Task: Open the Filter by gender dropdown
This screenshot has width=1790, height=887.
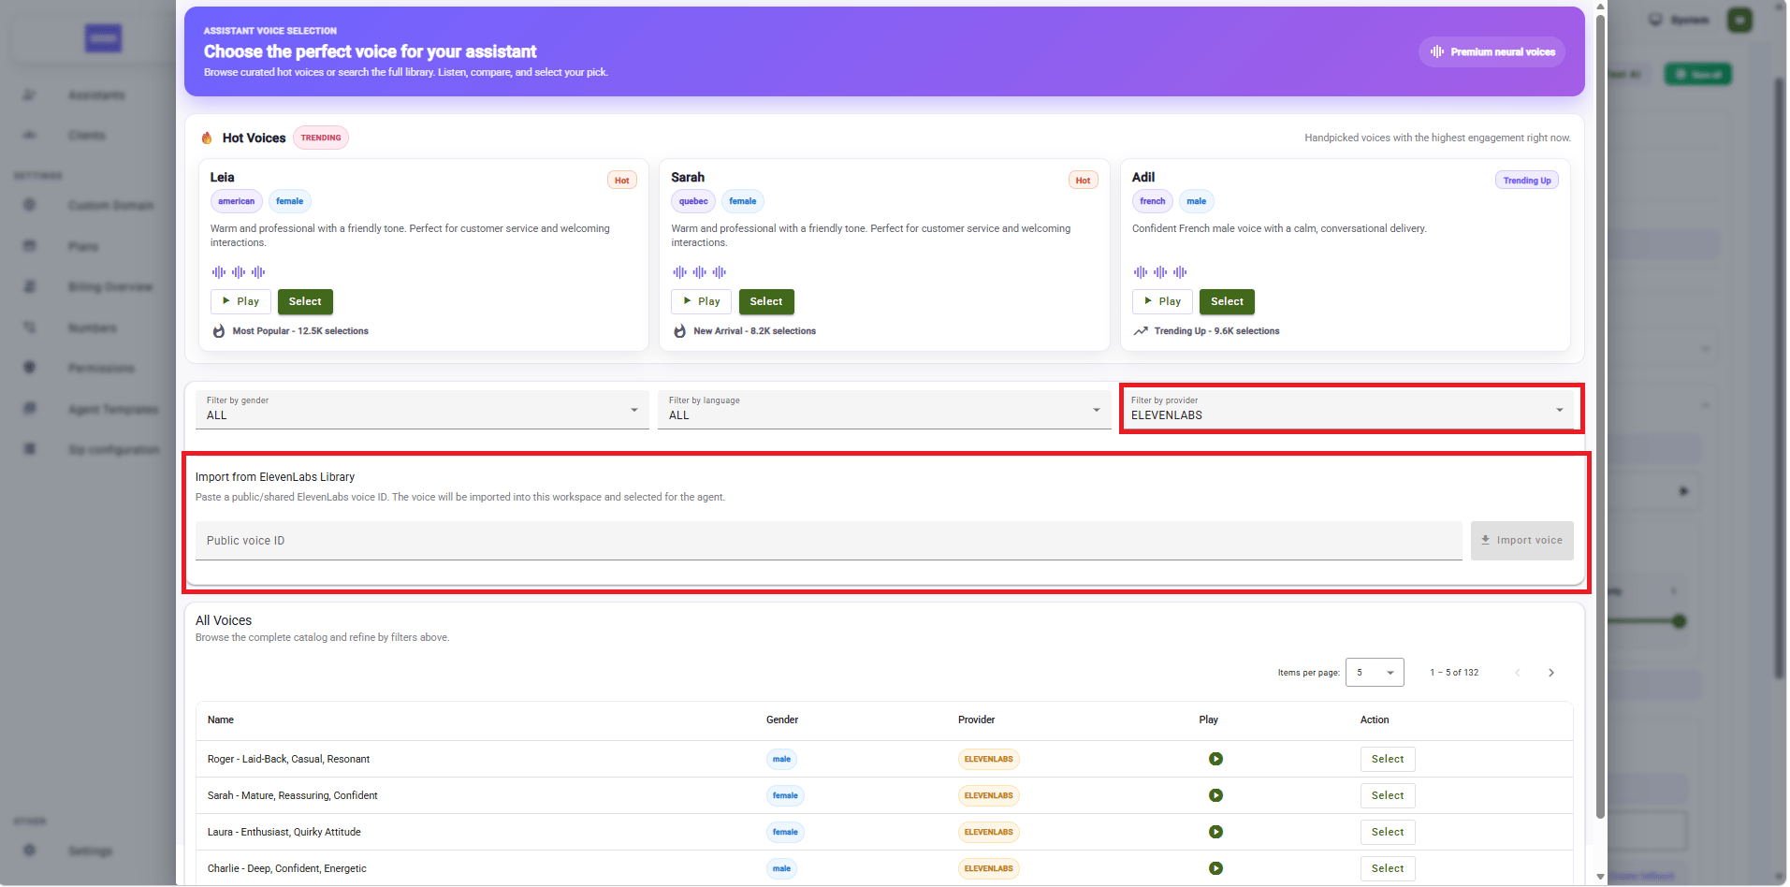Action: [422, 410]
